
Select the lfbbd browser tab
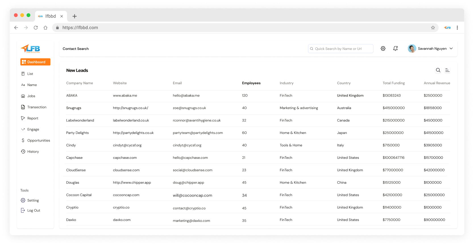pos(51,16)
